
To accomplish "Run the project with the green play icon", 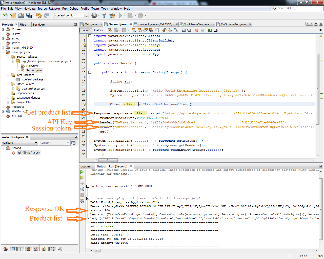I will [120, 16].
